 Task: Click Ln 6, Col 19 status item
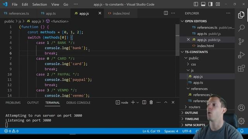coord(151,131)
